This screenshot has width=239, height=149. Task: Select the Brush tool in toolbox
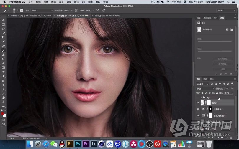(3, 50)
